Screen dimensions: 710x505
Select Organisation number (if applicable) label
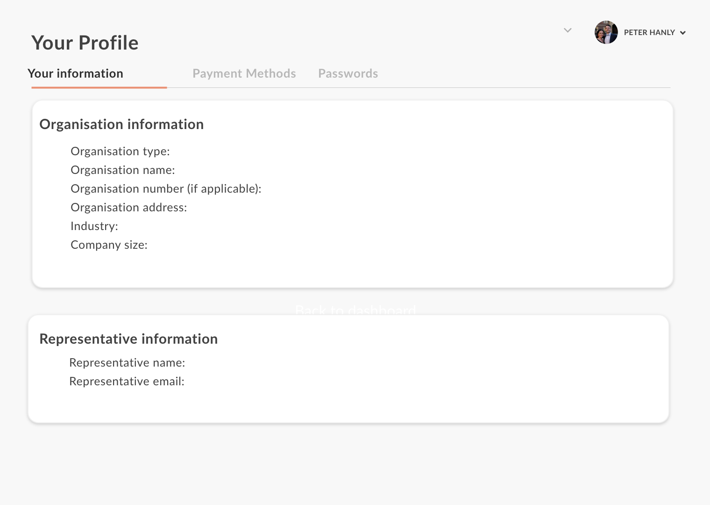166,189
